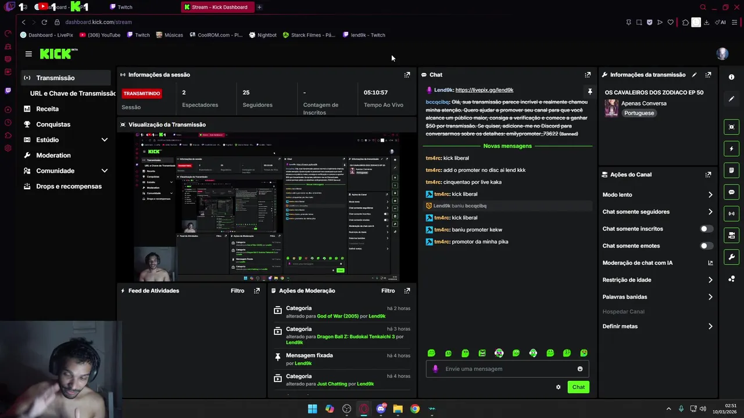The image size is (744, 418).
Task: Open Filtro in Feed de Atividades
Action: (x=237, y=291)
